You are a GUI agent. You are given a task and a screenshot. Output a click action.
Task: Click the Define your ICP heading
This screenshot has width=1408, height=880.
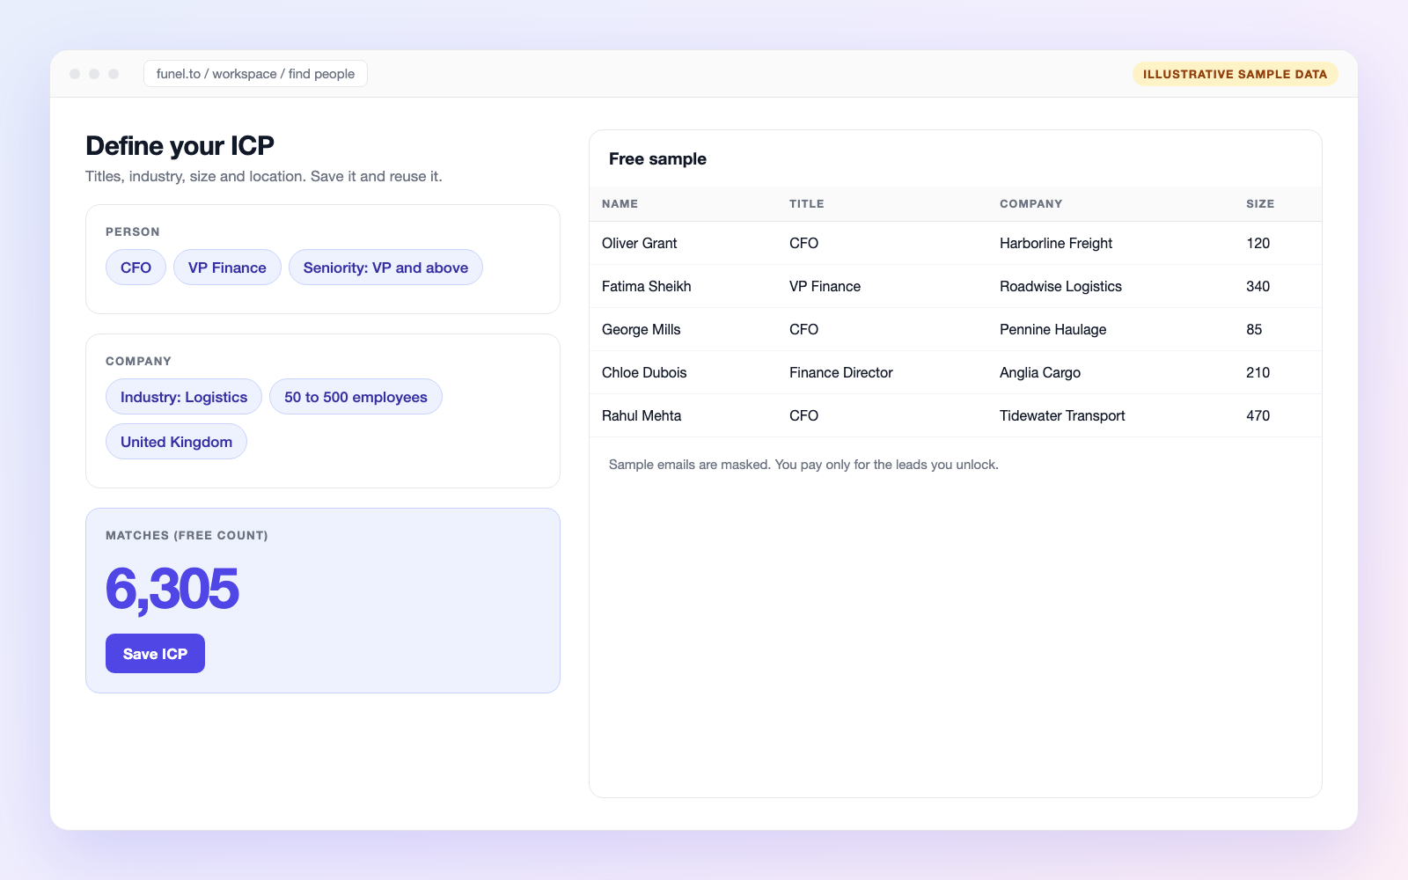[180, 145]
